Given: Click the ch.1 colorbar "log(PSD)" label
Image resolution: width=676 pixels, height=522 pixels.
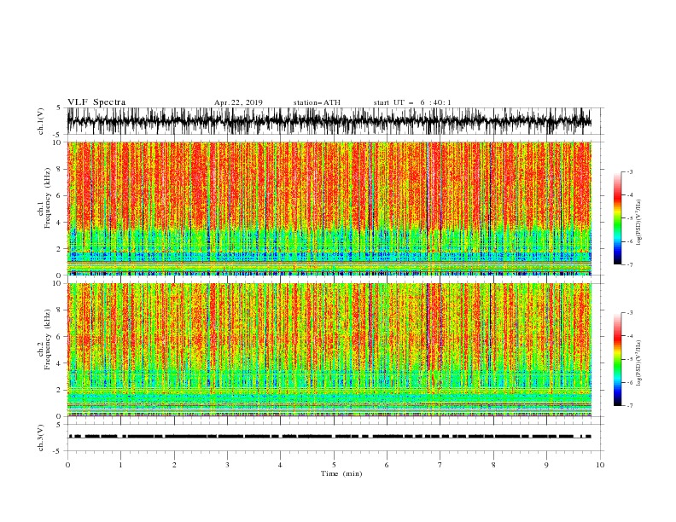Looking at the screenshot, I should 639,223.
